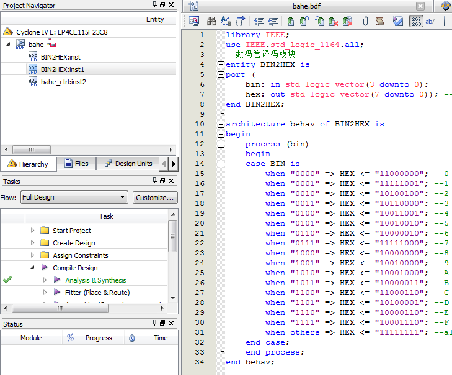The width and height of the screenshot is (452, 375).
Task: Float the Project Navigator panel
Action: [162, 4]
